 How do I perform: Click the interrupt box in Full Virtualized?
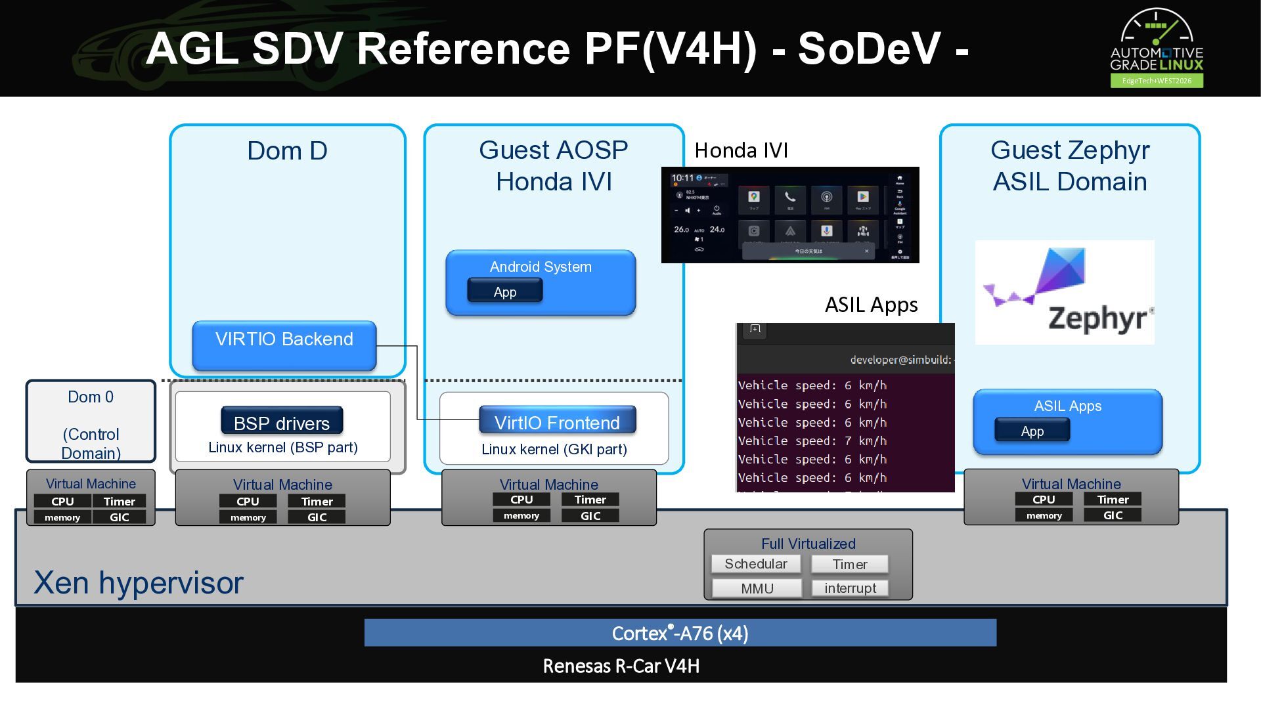pyautogui.click(x=850, y=588)
